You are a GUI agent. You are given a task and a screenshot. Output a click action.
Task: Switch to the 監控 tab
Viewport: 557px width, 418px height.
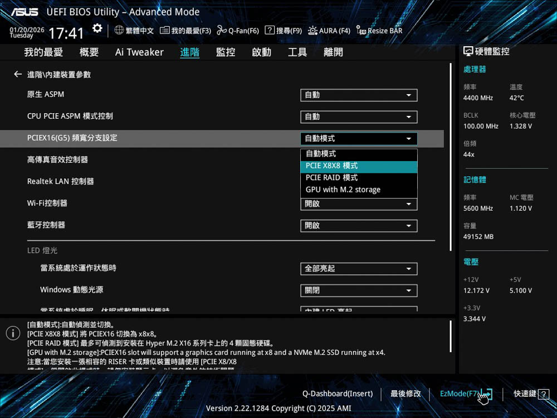coord(226,52)
